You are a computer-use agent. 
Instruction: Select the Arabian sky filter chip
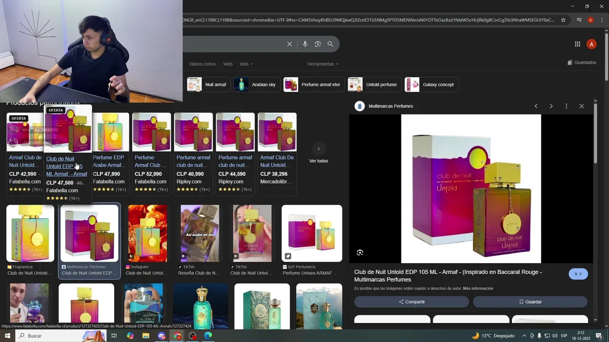click(257, 85)
